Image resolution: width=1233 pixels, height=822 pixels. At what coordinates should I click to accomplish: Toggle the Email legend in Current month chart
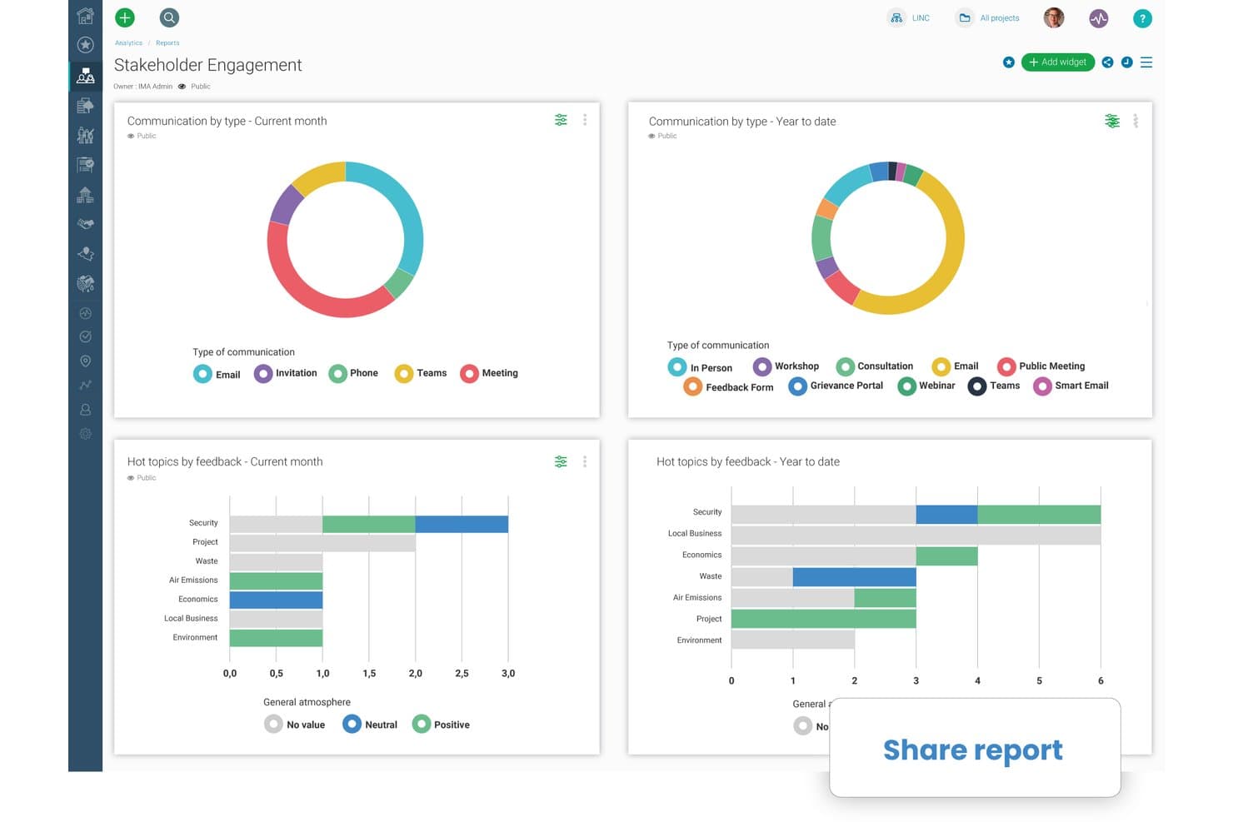click(217, 374)
